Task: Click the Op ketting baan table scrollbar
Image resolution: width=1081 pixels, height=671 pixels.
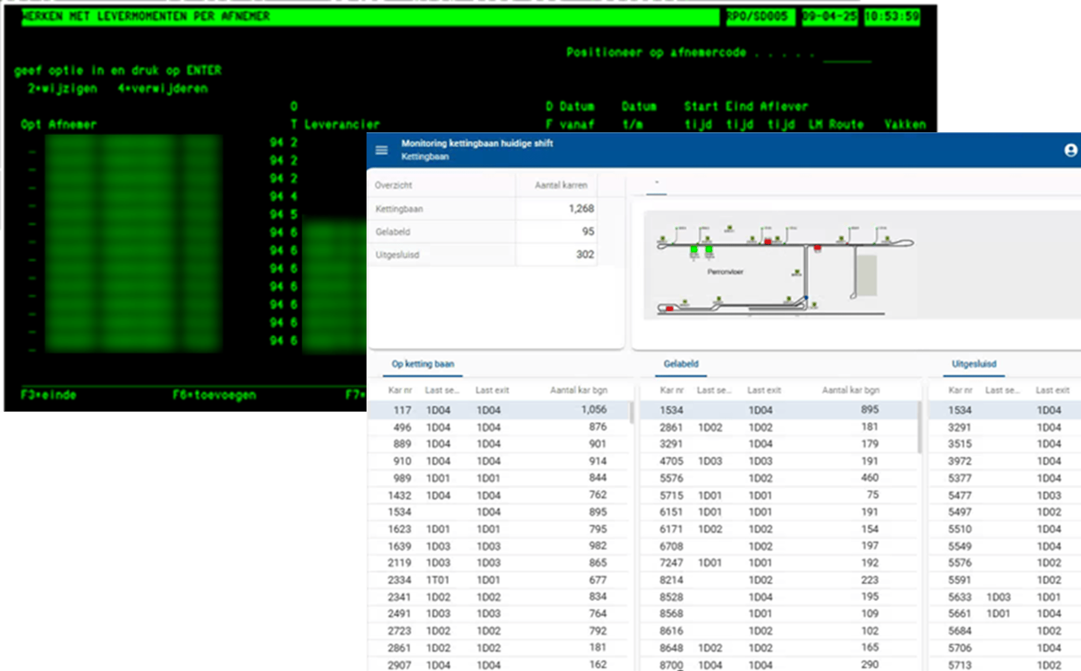Action: click(x=631, y=412)
